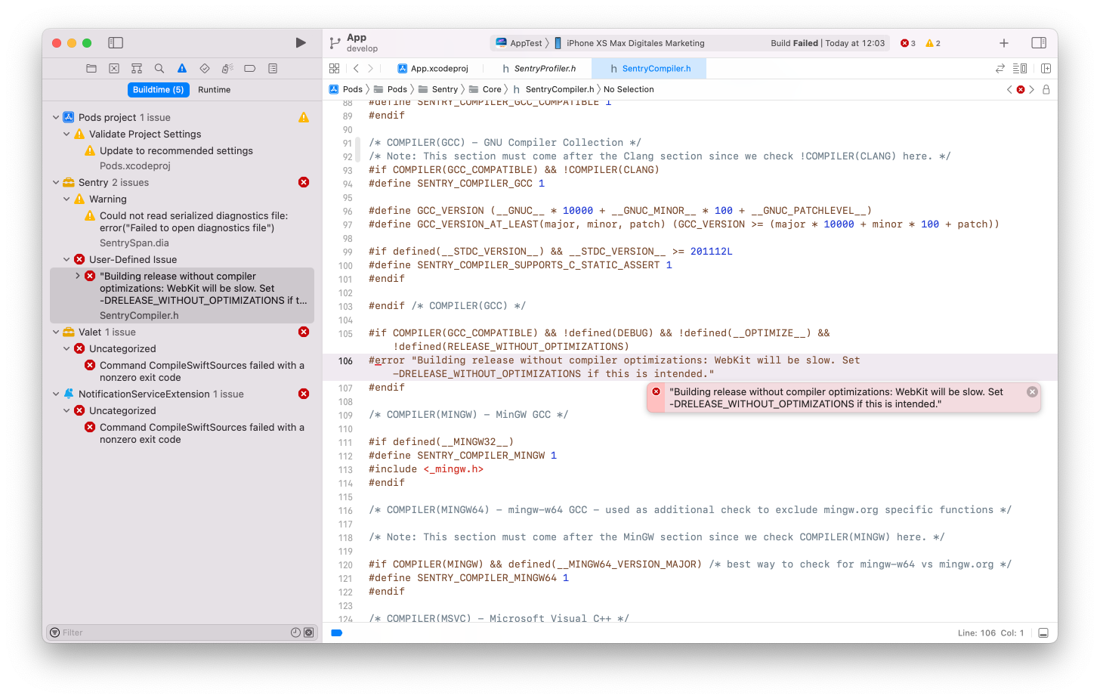
Task: Select the Source Control navigator icon
Action: coord(115,68)
